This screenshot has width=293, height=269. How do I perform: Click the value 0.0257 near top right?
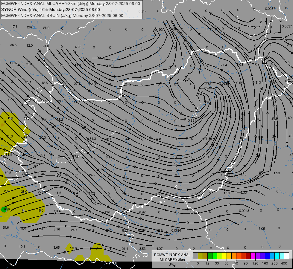click(270, 9)
